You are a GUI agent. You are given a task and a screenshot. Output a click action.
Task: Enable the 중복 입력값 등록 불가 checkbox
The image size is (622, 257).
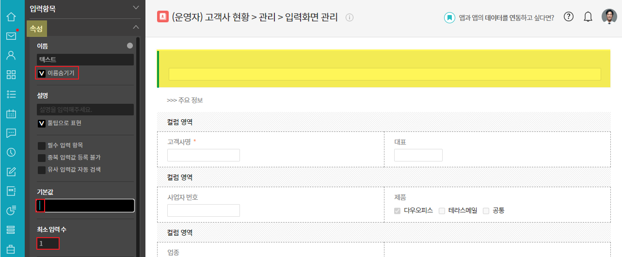tap(42, 158)
